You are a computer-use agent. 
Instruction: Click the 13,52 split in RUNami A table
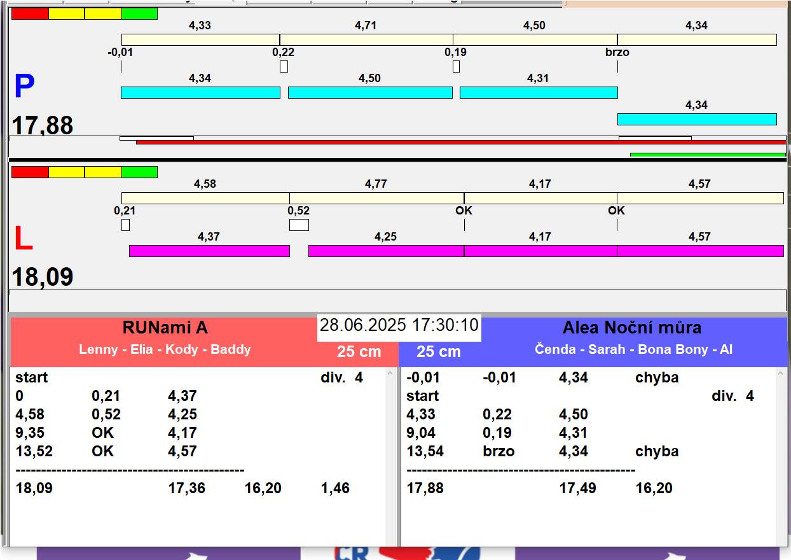point(34,451)
